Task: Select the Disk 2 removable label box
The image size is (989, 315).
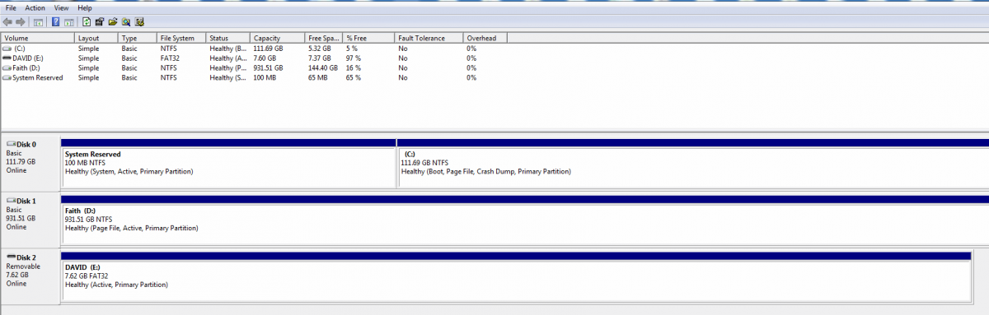Action: (30, 276)
